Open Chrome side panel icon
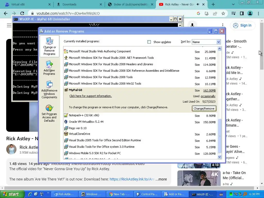The height and width of the screenshot is (198, 264). click(242, 13)
